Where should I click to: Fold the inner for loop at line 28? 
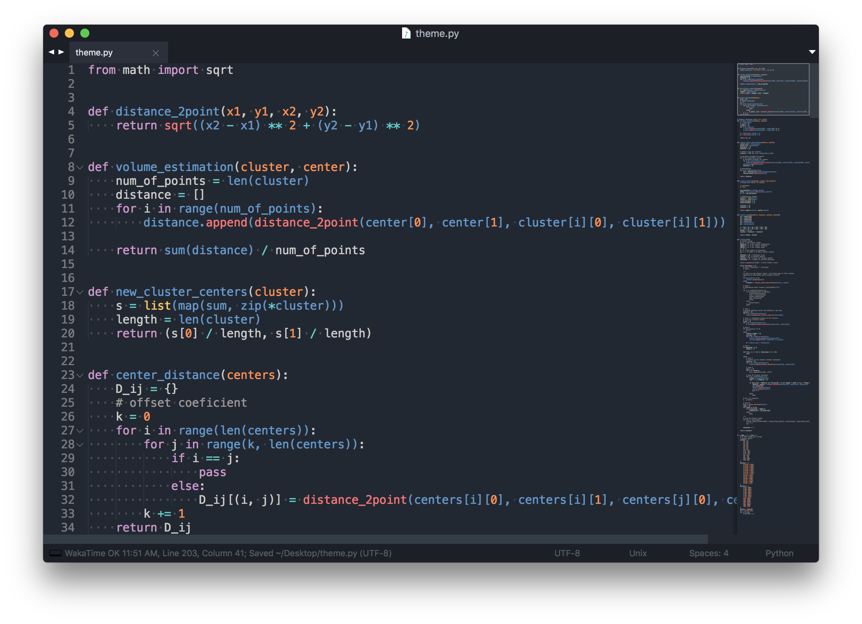pyautogui.click(x=80, y=445)
